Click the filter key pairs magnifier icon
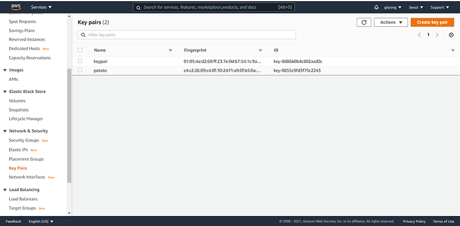Image resolution: width=460 pixels, height=226 pixels. click(x=83, y=35)
